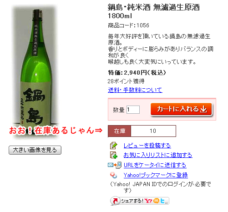This screenshot has width=228, height=212.
Task: Click the red share arrow icon
Action: pyautogui.click(x=116, y=201)
